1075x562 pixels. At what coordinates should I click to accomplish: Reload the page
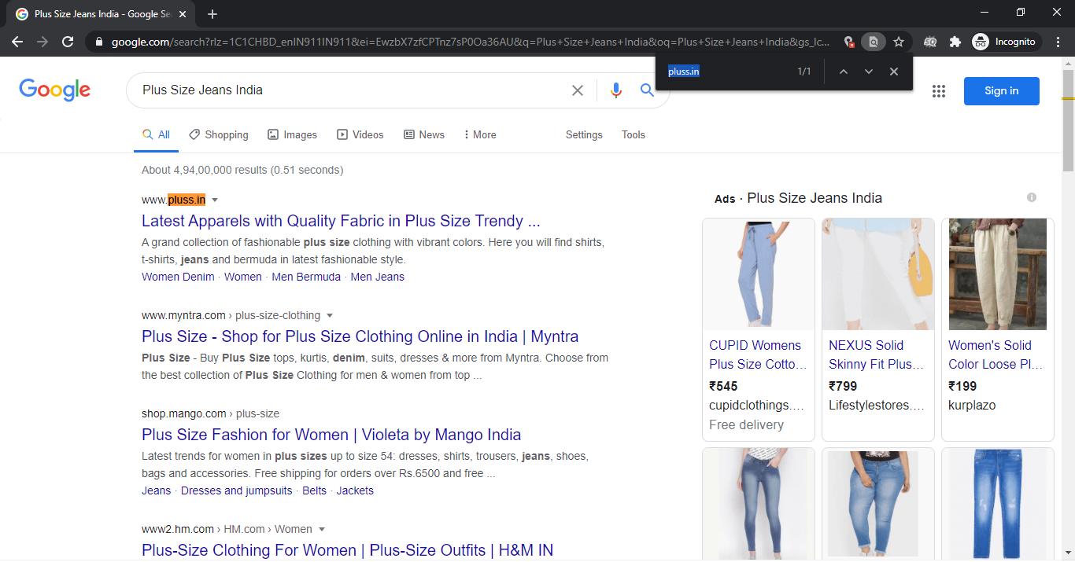tap(68, 42)
